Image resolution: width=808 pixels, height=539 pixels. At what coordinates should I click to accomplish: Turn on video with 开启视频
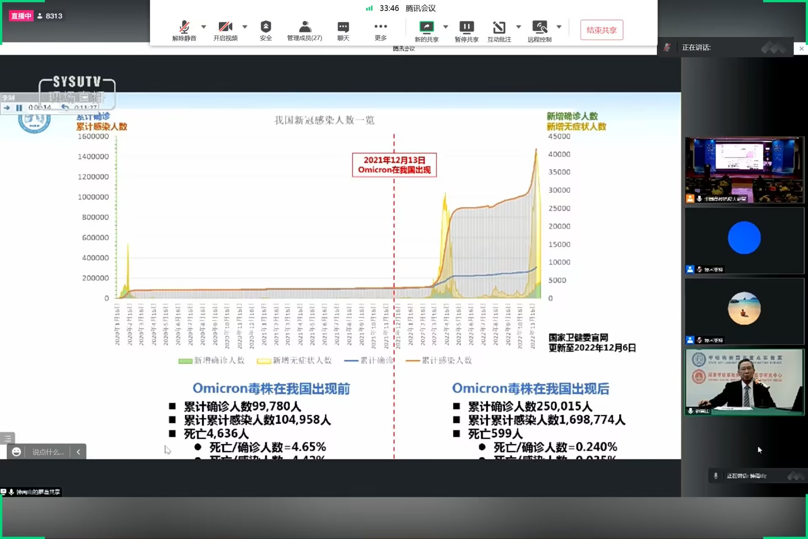[225, 27]
